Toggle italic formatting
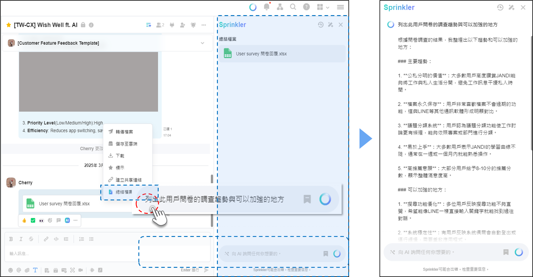 point(21,239)
